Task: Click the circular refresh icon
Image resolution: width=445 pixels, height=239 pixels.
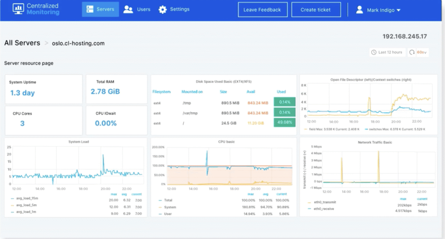Action: click(412, 52)
